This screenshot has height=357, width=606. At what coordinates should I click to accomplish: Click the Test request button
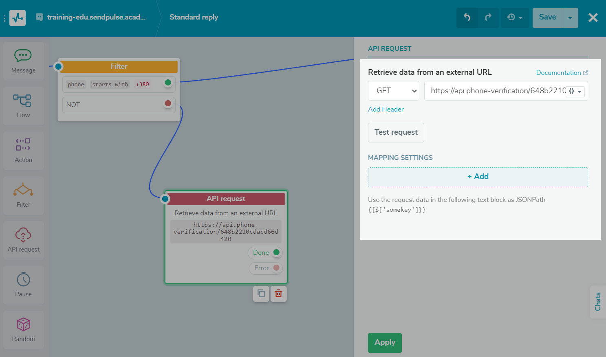click(x=396, y=132)
